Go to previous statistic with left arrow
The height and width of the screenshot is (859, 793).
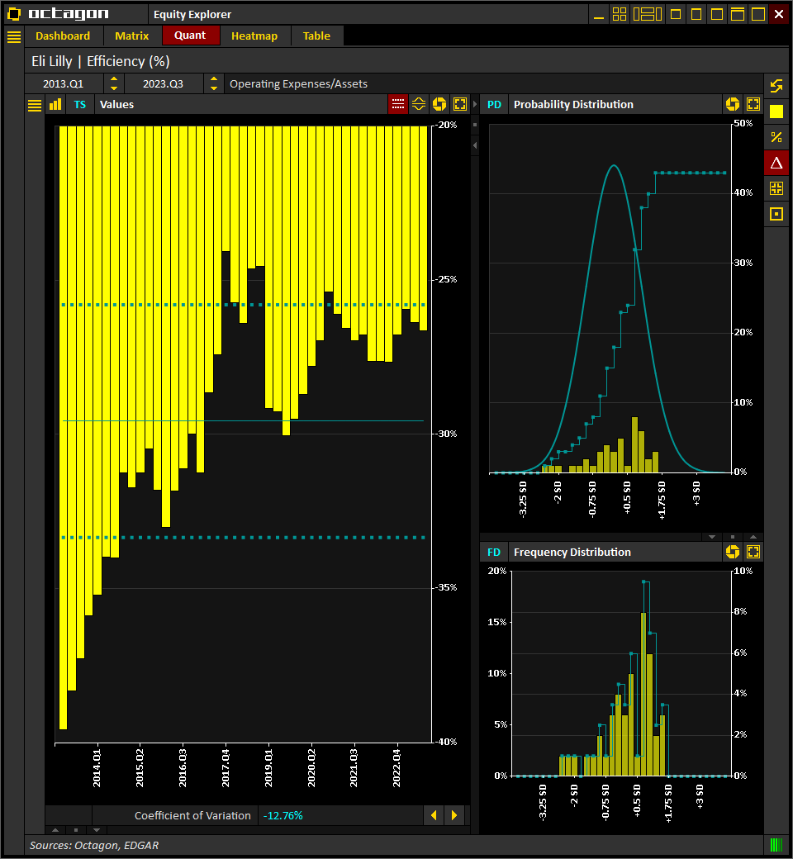[434, 815]
